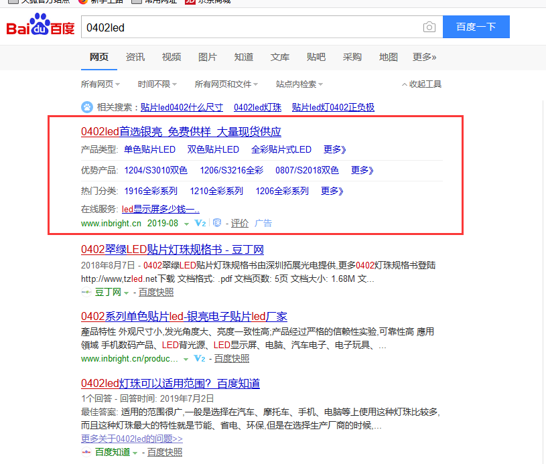Expand the 所有网页 filter dropdown
This screenshot has width=546, height=464.
100,84
